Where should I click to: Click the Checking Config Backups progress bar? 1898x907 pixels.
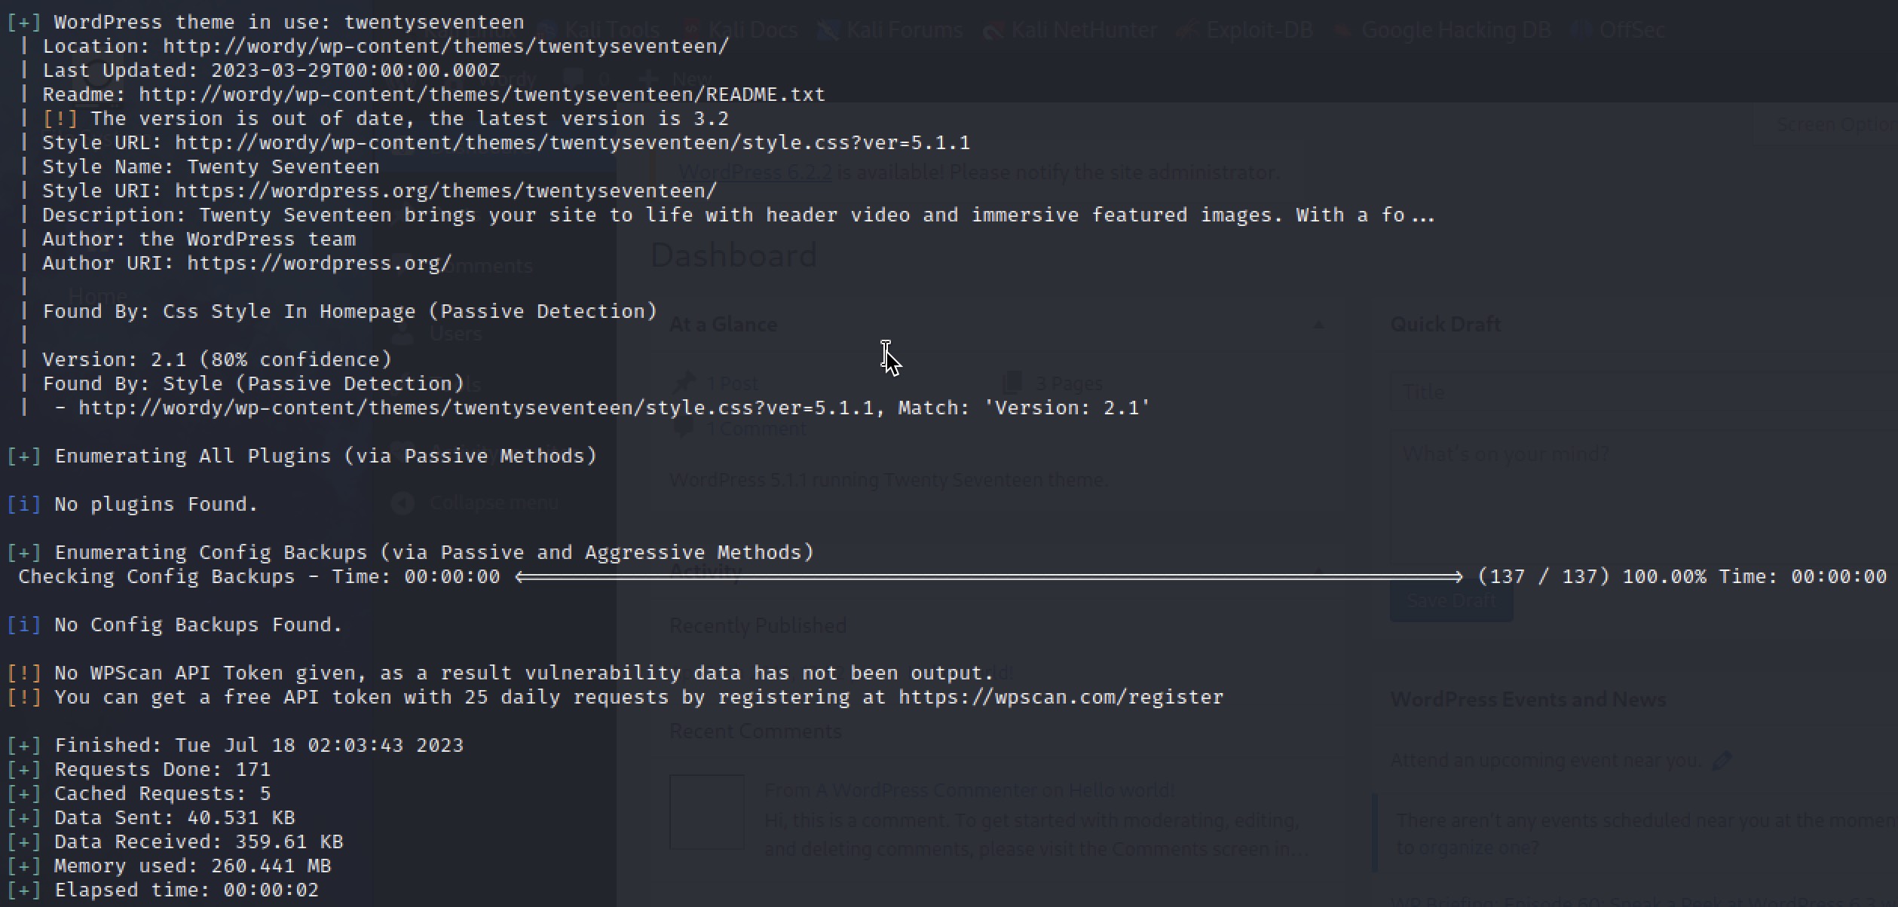[x=989, y=577]
